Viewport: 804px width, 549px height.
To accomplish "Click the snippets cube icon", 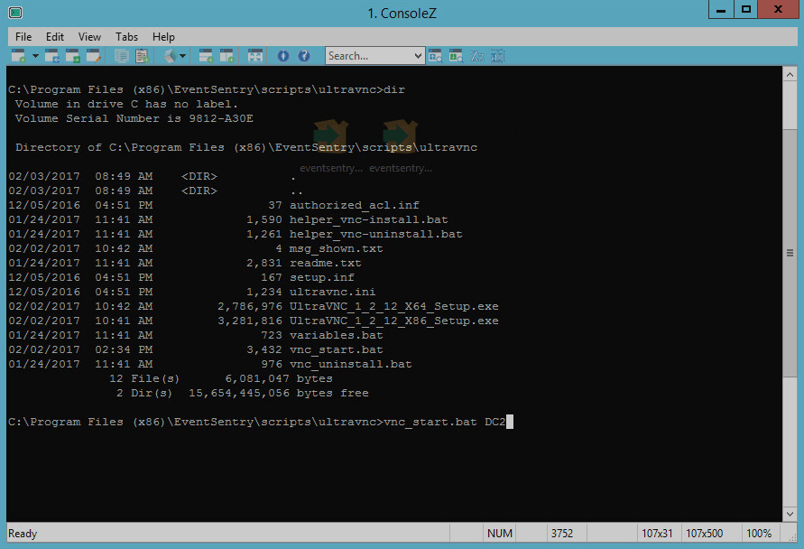I will [x=170, y=55].
